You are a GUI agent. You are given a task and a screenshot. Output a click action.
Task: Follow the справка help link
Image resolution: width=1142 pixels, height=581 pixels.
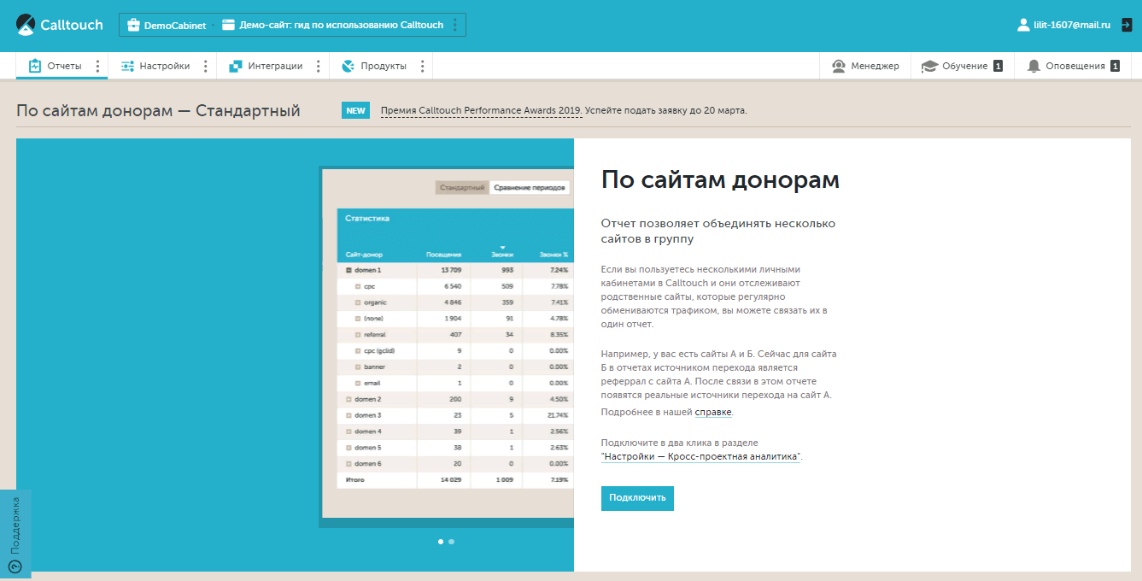pyautogui.click(x=713, y=412)
